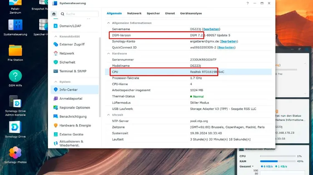Click the DSM-Version value text
Viewport: 313px width, 175px height.
pos(210,35)
